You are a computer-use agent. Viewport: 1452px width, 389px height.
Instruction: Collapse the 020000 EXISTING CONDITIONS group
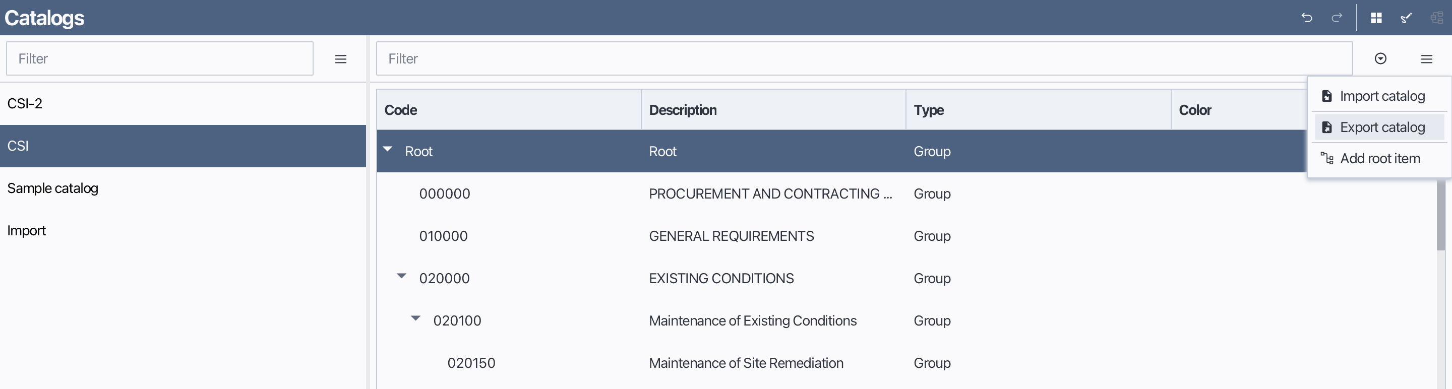pyautogui.click(x=401, y=276)
